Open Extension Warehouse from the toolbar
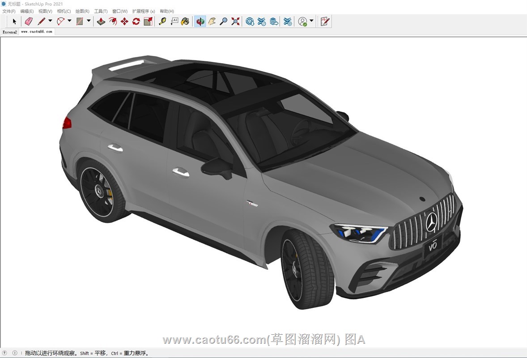 [262, 21]
